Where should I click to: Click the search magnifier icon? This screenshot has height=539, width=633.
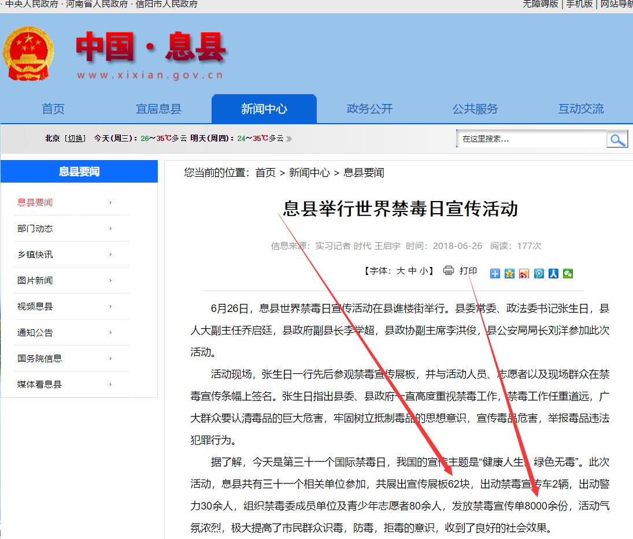tap(617, 139)
